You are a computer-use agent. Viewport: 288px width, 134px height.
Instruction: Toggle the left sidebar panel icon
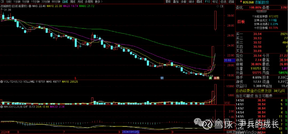click(3, 2)
